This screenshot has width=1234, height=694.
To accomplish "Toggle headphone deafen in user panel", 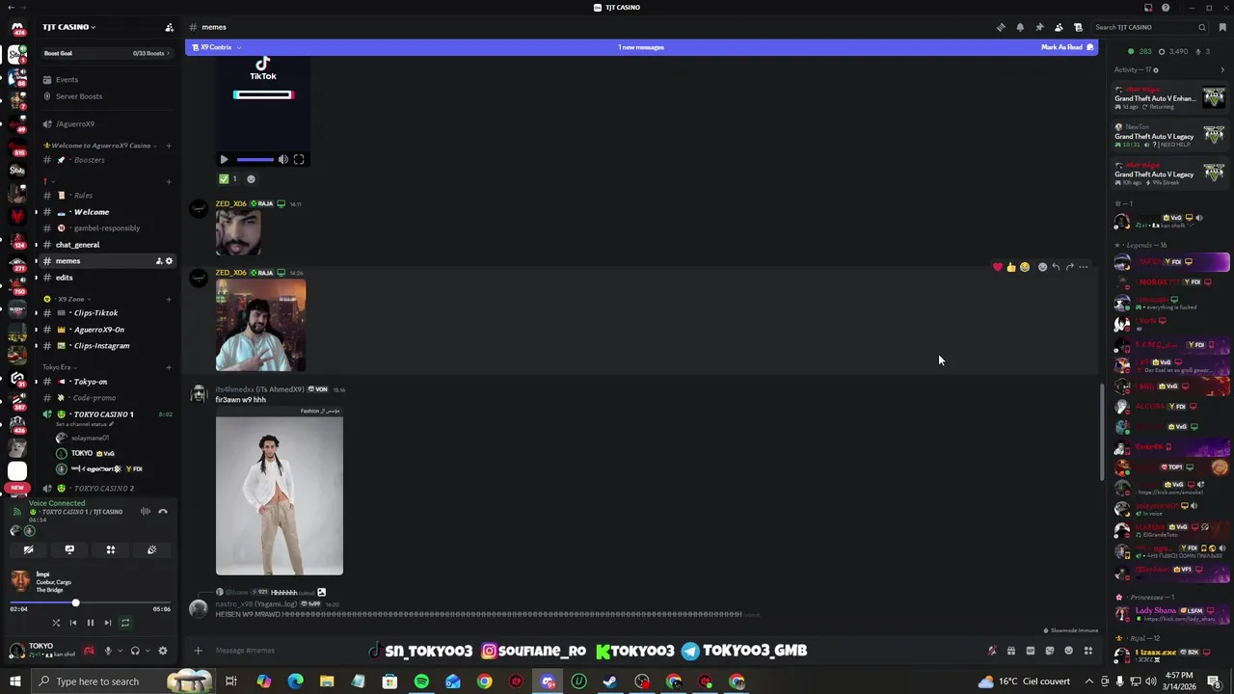I will (135, 652).
